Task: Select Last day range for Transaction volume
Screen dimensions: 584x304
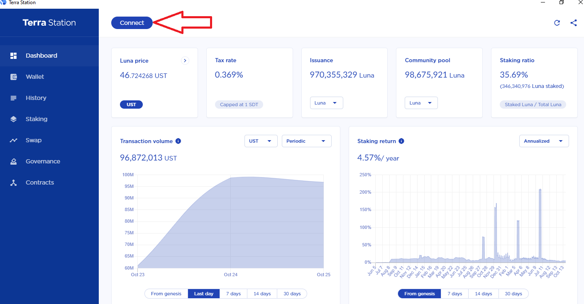Action: click(x=204, y=294)
